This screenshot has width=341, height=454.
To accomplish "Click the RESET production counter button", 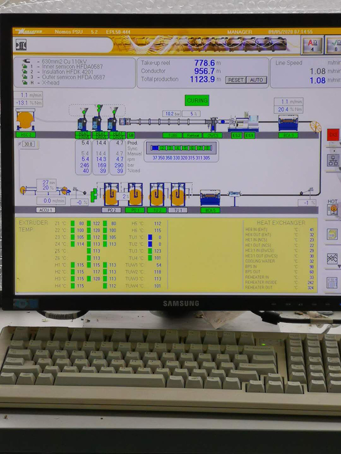I will tap(235, 80).
